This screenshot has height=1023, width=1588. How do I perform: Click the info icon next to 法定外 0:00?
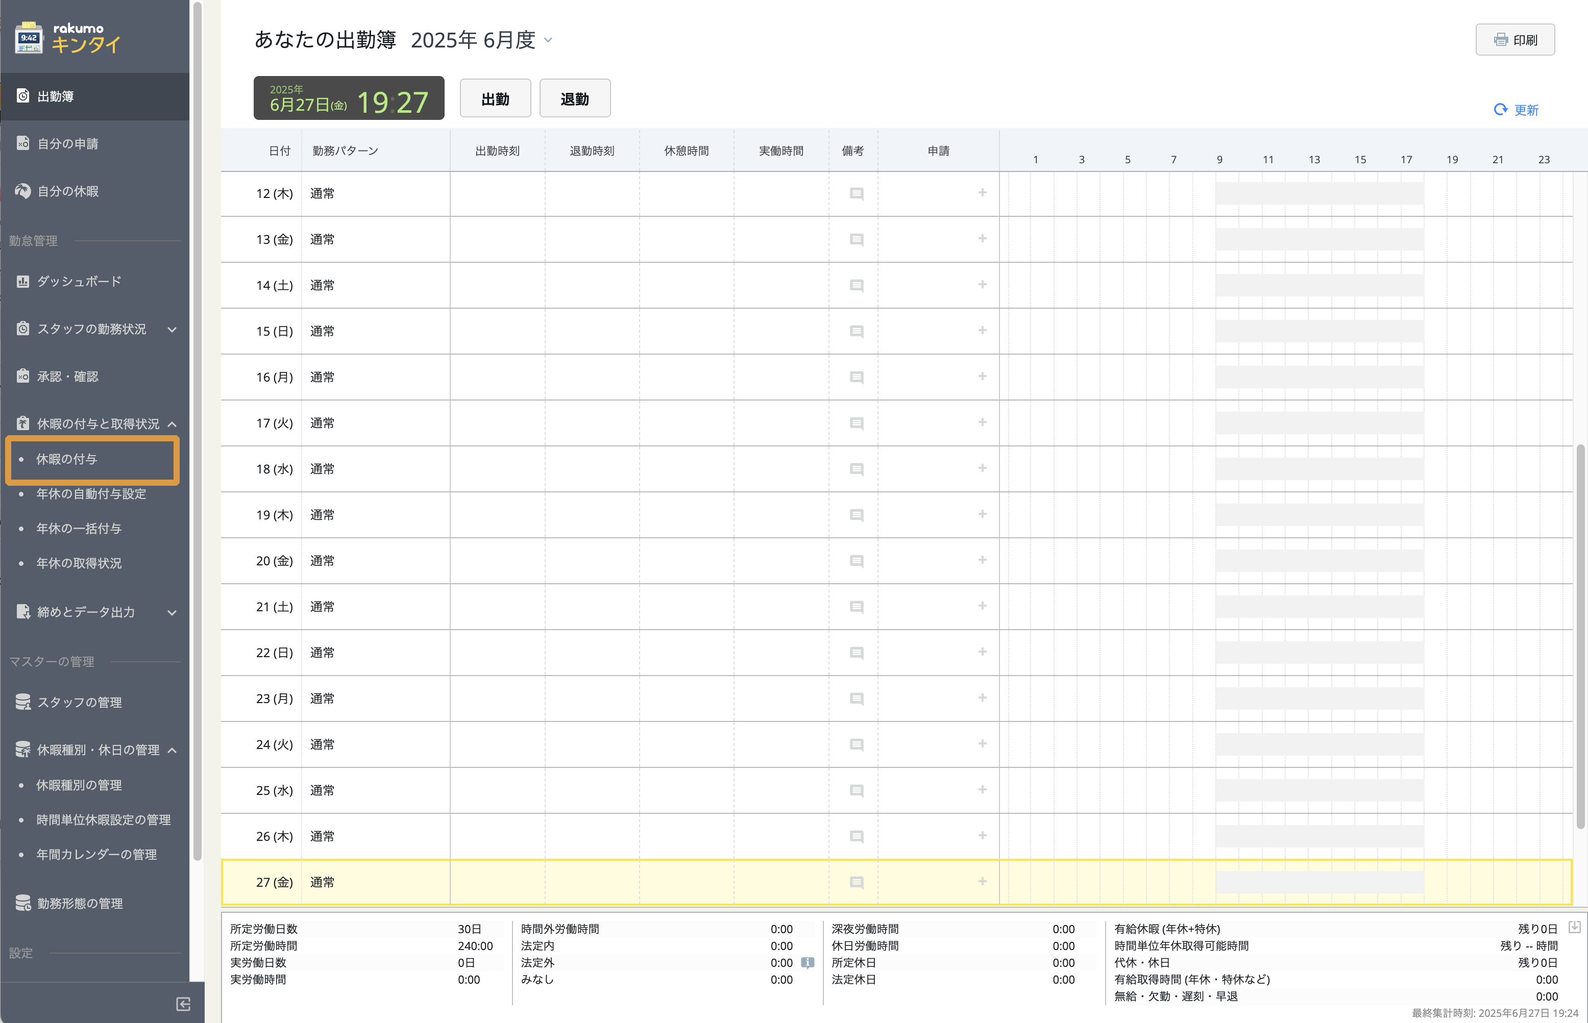tap(808, 963)
